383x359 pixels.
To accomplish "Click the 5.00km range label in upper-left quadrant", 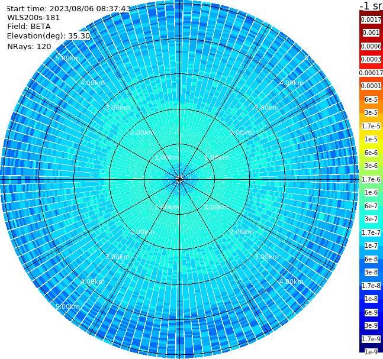I will point(67,58).
